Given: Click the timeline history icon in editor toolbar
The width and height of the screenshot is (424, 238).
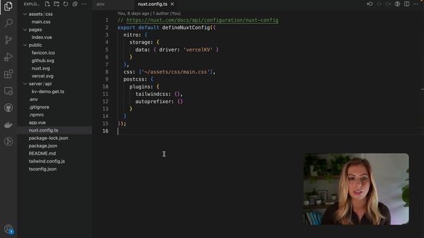Looking at the screenshot, I should [397, 4].
